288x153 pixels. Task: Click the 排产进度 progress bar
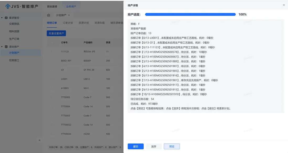(190, 14)
